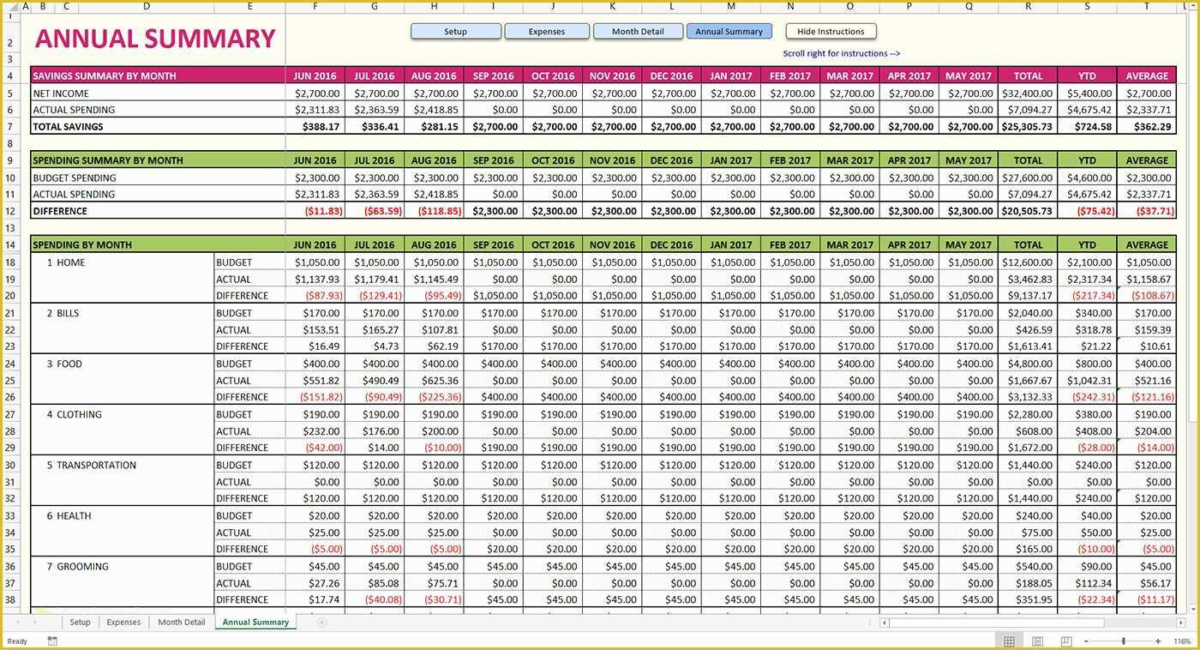Image resolution: width=1200 pixels, height=650 pixels.
Task: Click the '2 BILLS' category label
Action: pyautogui.click(x=63, y=313)
